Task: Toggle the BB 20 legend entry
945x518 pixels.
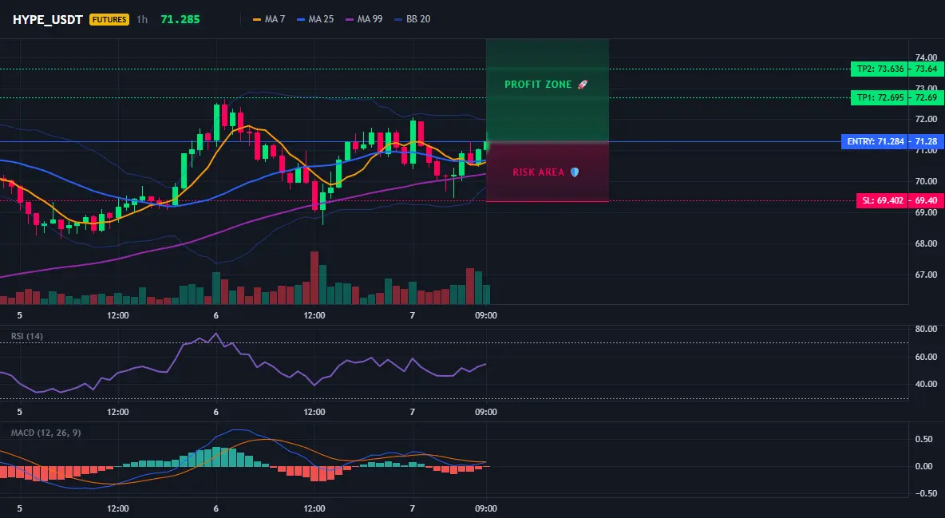Action: coord(412,19)
